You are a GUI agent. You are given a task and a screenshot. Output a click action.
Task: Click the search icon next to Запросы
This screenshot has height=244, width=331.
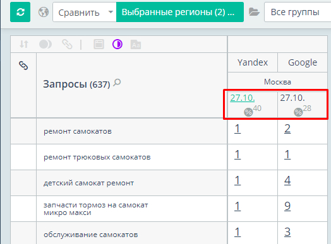tap(117, 83)
